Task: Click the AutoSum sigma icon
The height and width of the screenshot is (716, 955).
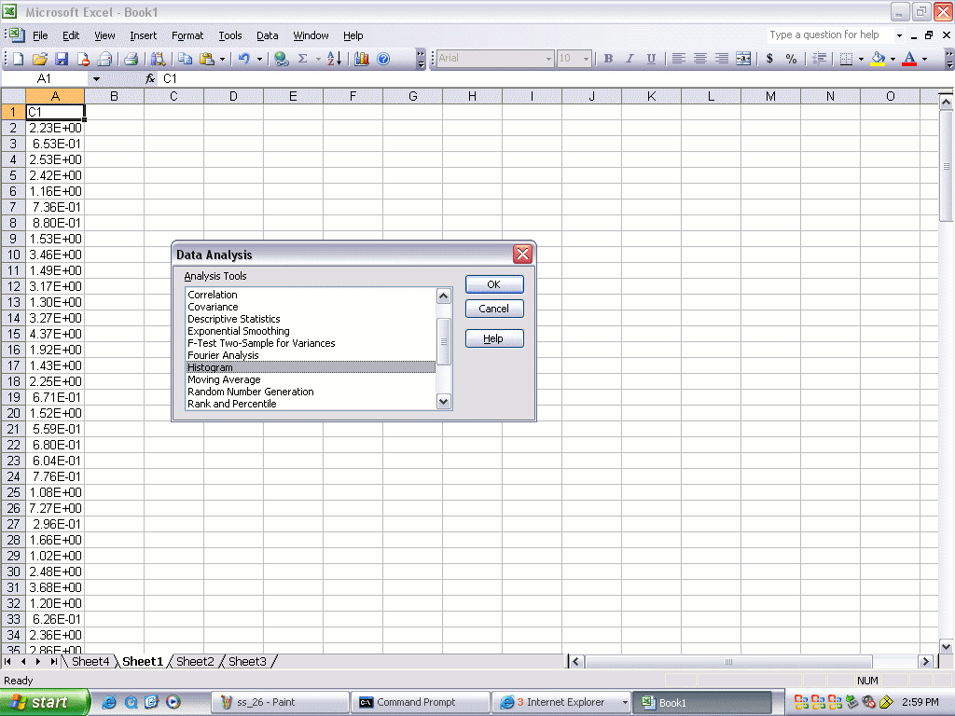Action: click(x=302, y=59)
